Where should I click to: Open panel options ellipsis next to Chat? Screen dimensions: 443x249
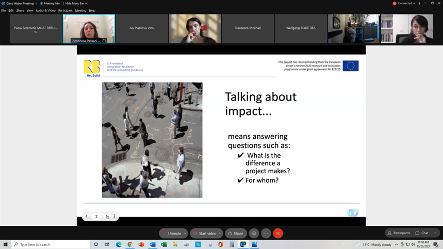pos(436,233)
